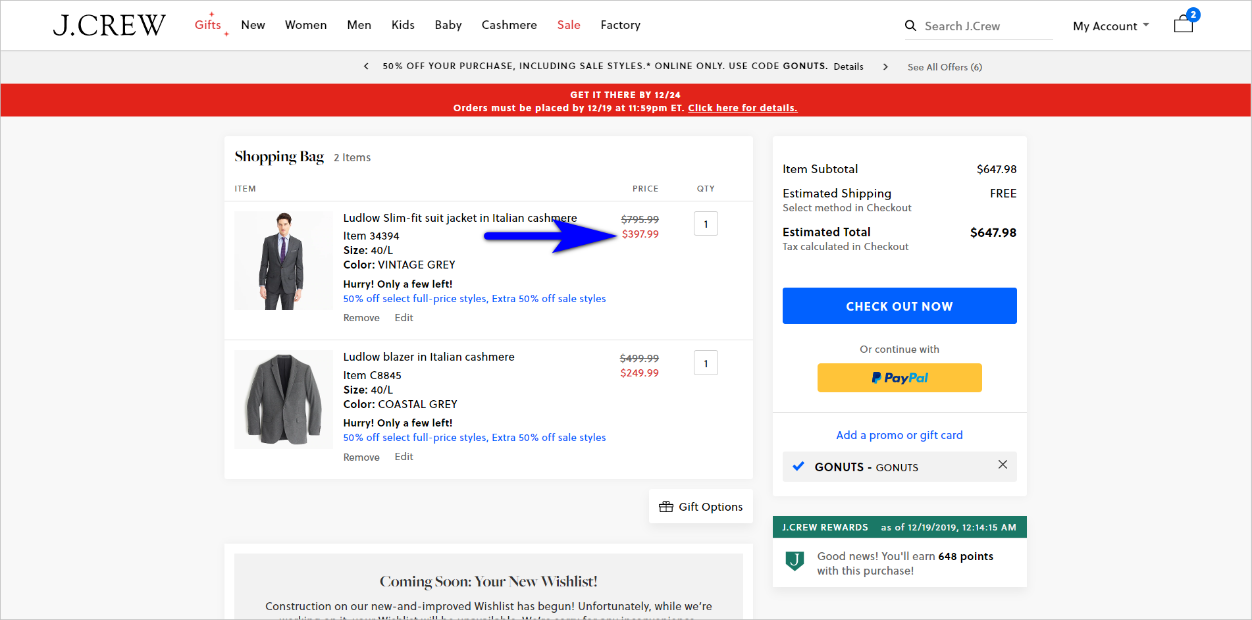The height and width of the screenshot is (620, 1252).
Task: Dismiss the GONUTS promo with the X
Action: tap(1003, 465)
